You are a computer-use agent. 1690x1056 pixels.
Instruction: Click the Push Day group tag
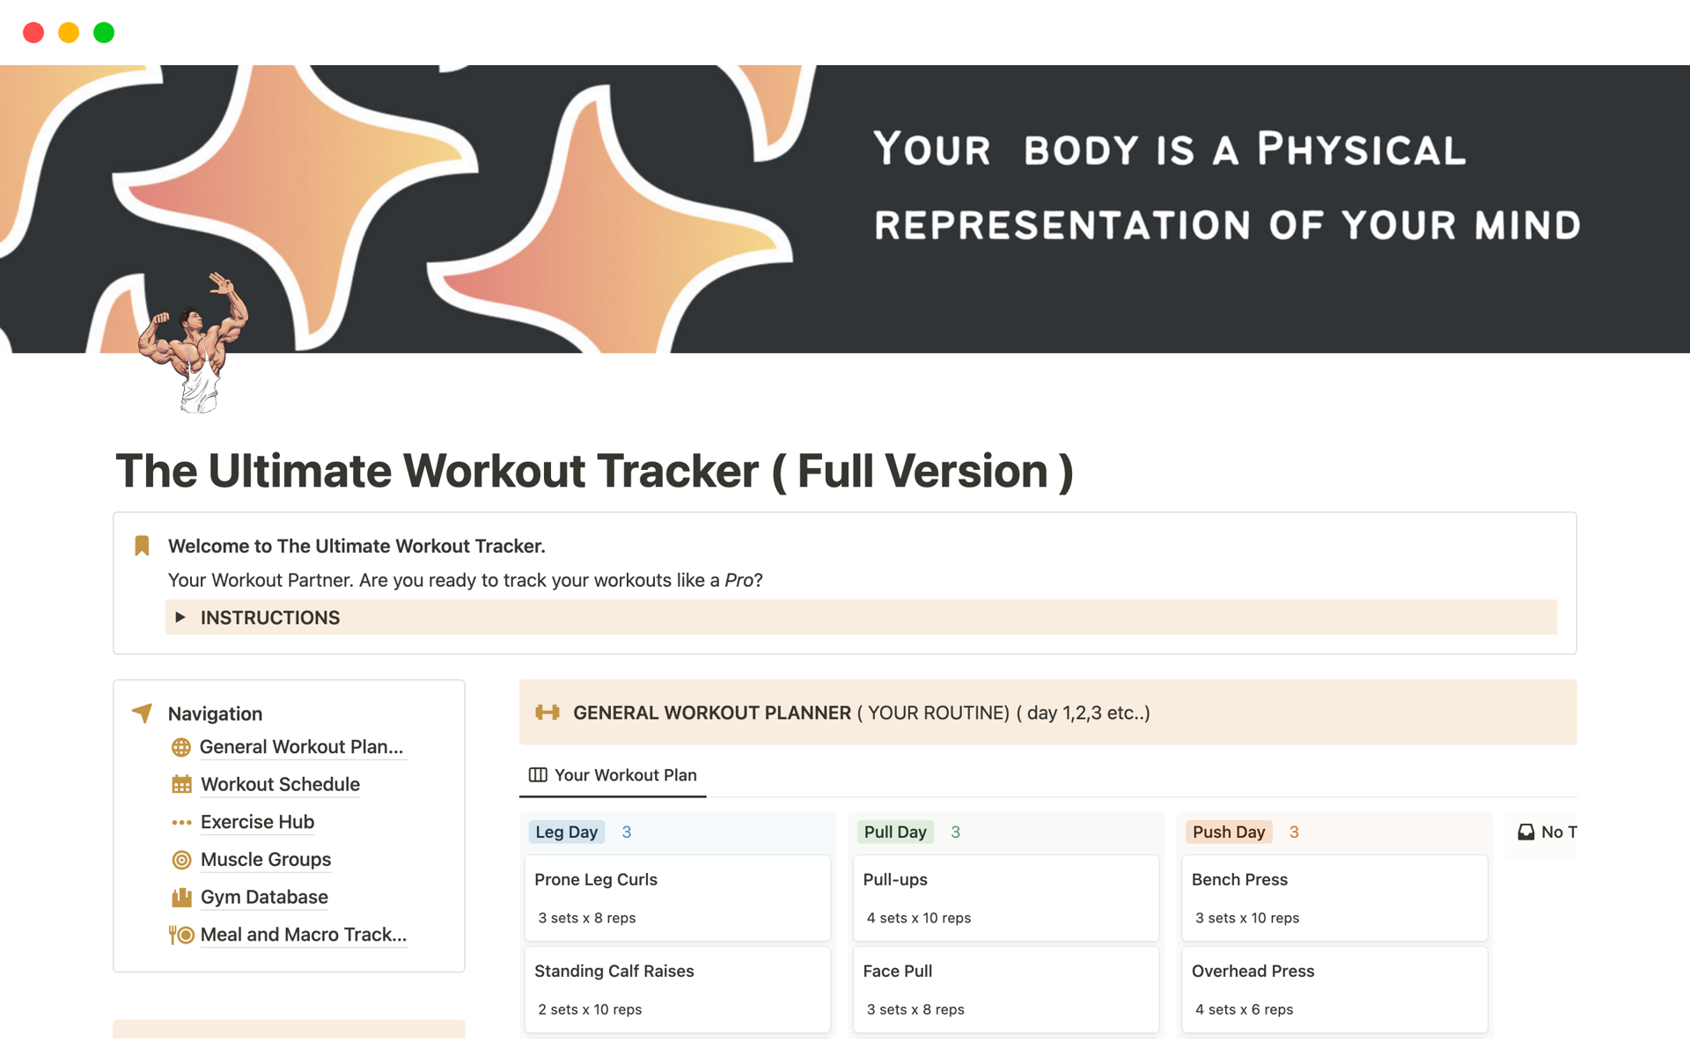point(1228,832)
